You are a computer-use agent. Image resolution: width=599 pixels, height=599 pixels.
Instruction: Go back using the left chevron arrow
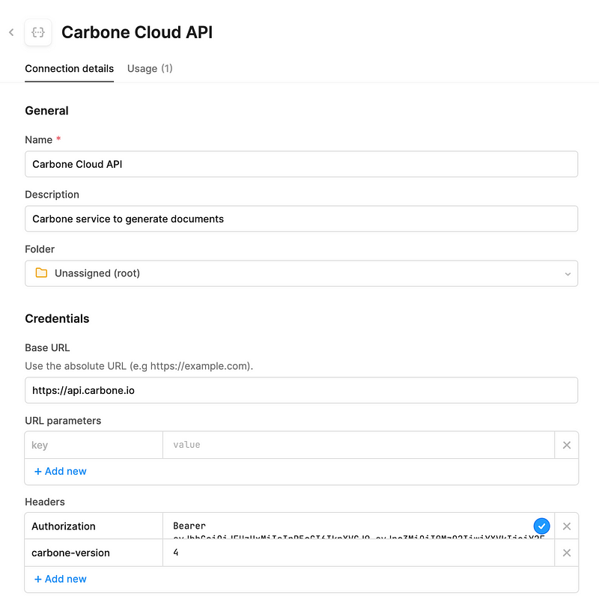click(x=11, y=32)
